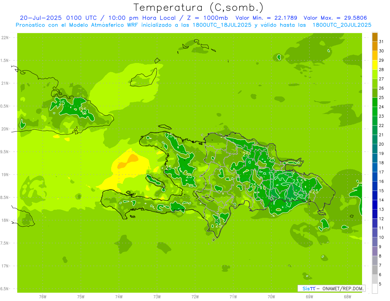Click longitude label "70W"
390x301 pixels.
point(271,297)
